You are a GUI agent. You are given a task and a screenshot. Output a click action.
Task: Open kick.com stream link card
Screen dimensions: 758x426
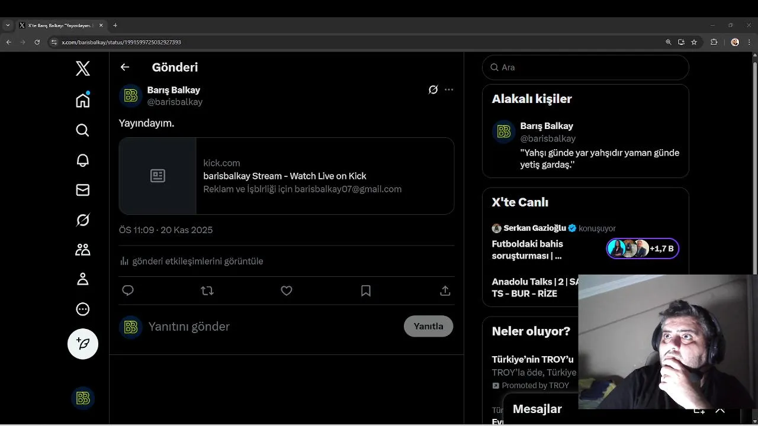point(287,176)
